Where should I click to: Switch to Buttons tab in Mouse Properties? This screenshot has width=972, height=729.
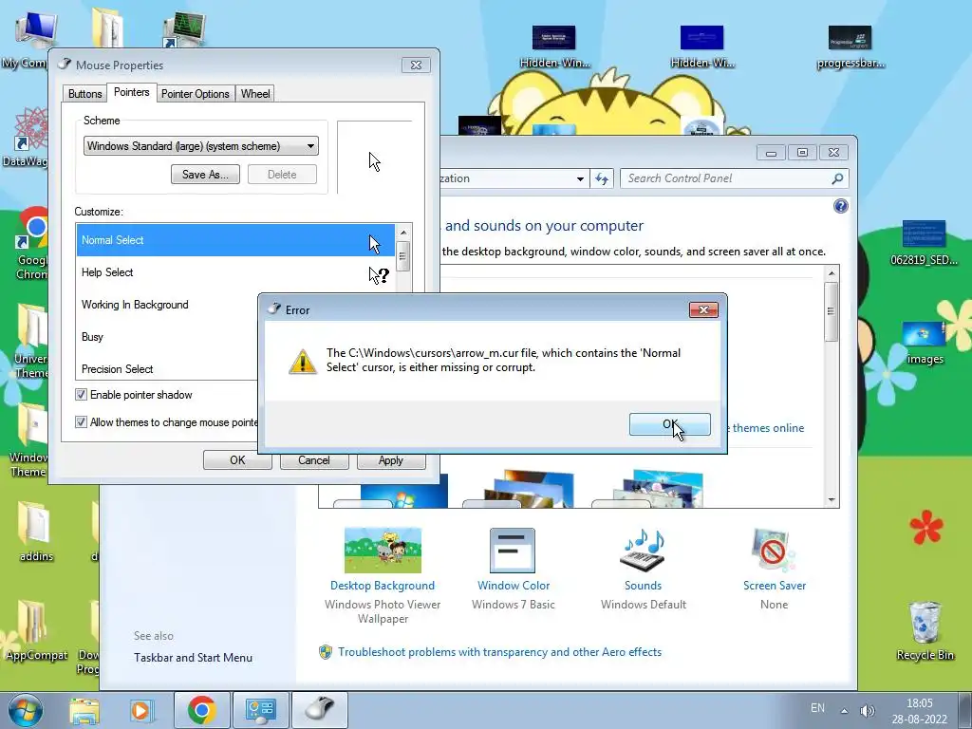(x=84, y=94)
